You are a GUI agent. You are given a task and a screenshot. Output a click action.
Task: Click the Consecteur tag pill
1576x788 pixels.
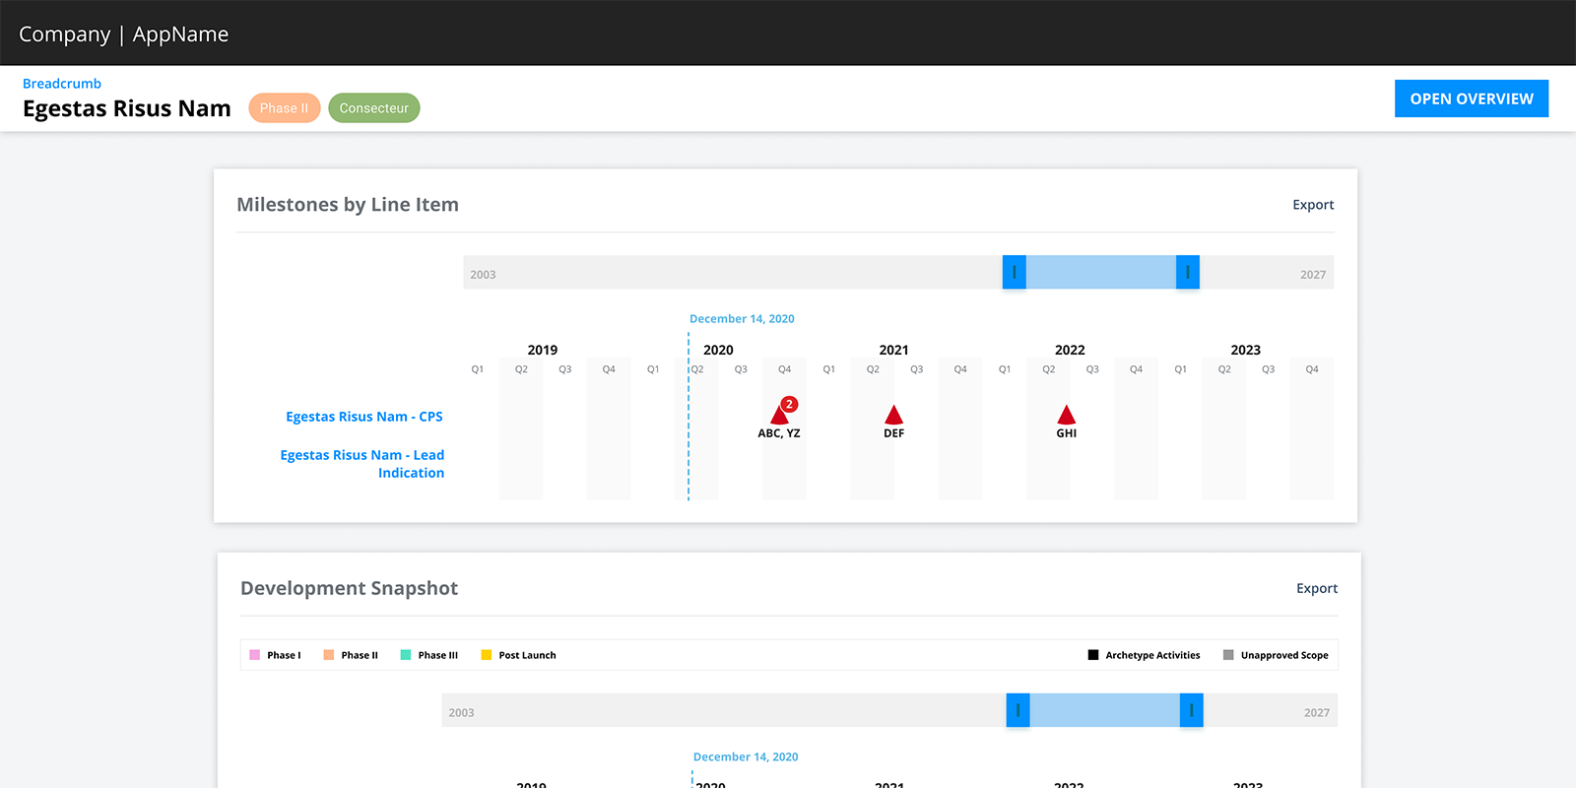coord(374,108)
